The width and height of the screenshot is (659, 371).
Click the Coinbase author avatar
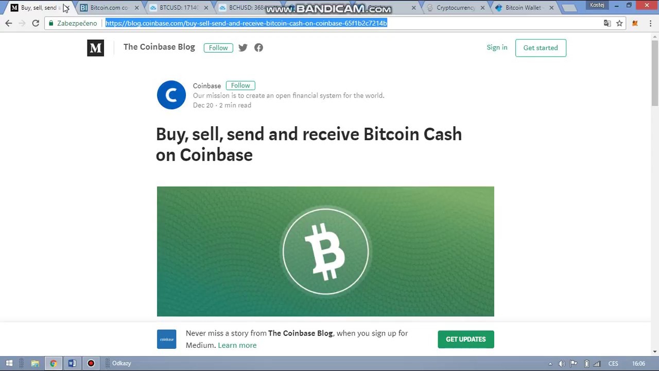click(x=171, y=95)
